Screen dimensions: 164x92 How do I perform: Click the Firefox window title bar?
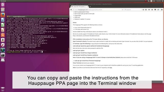pos(117,4)
